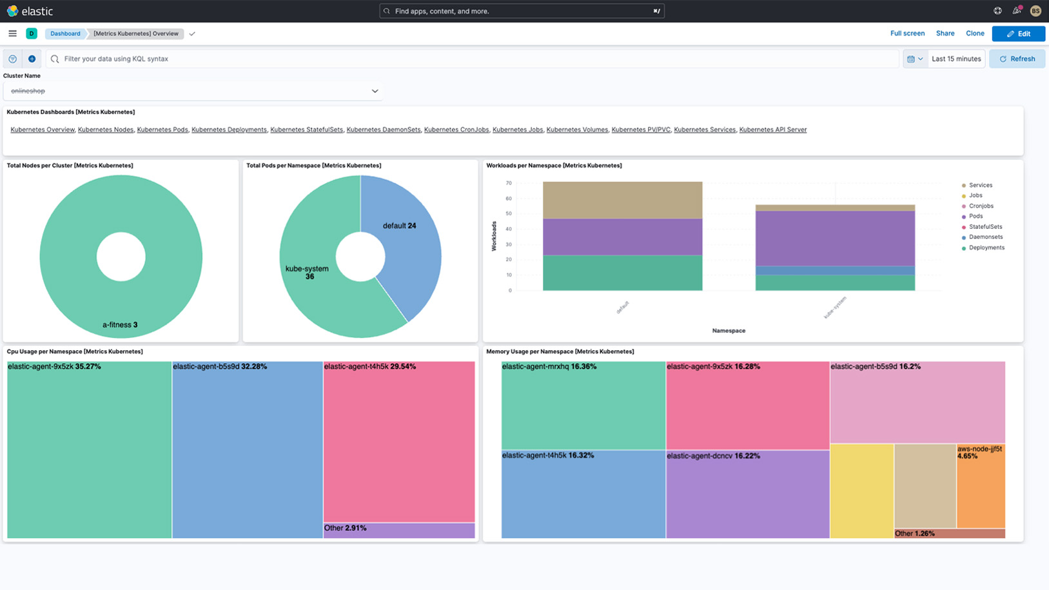The image size is (1049, 590).
Task: Click Clone in the top bar
Action: coord(975,34)
